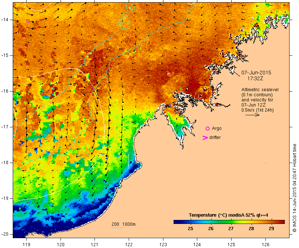
Task: Click the '27' value on the color bar
Action: [x=231, y=229]
